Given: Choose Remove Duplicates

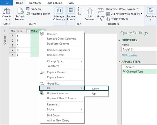Looking at the screenshot, I should pyautogui.click(x=58, y=50).
